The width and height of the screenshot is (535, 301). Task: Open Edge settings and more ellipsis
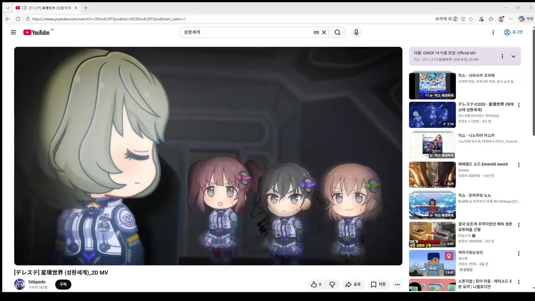[511, 19]
